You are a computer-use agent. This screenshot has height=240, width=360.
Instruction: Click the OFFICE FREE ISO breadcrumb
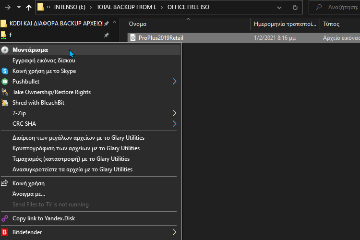pyautogui.click(x=188, y=7)
